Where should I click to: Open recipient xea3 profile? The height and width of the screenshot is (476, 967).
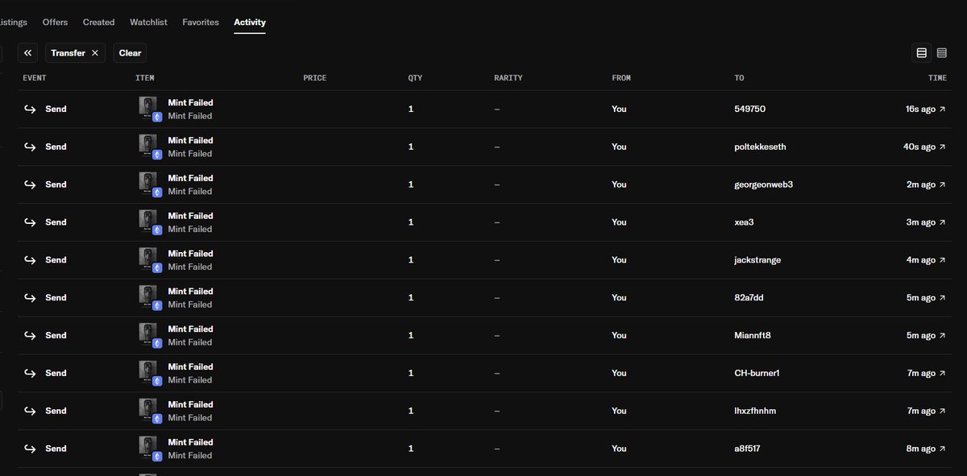coord(745,222)
